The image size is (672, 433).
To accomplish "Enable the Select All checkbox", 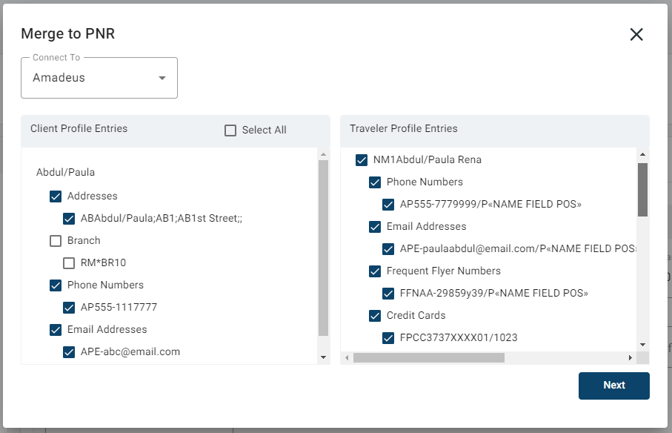I will 230,130.
